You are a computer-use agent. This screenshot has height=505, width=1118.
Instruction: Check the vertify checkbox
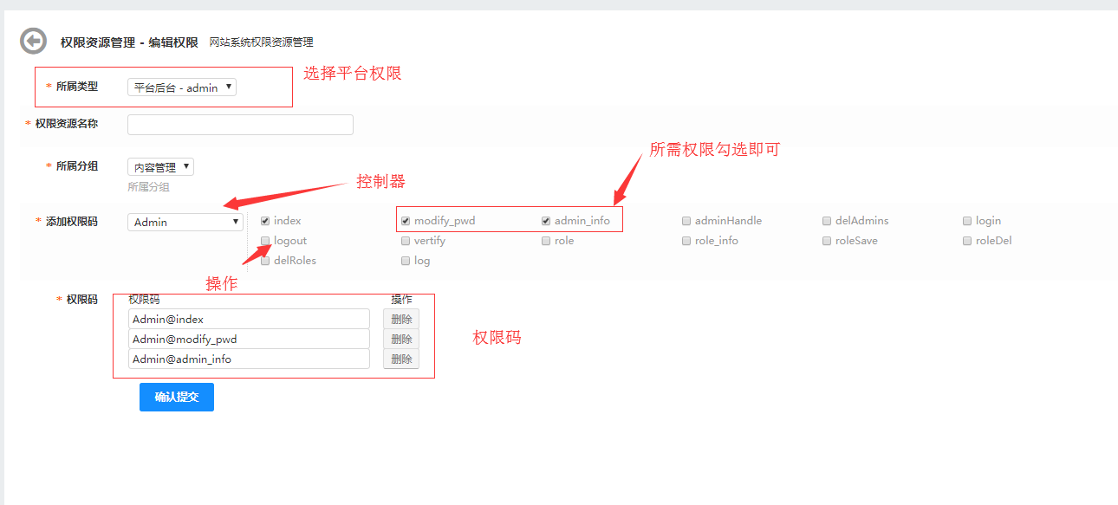point(406,241)
